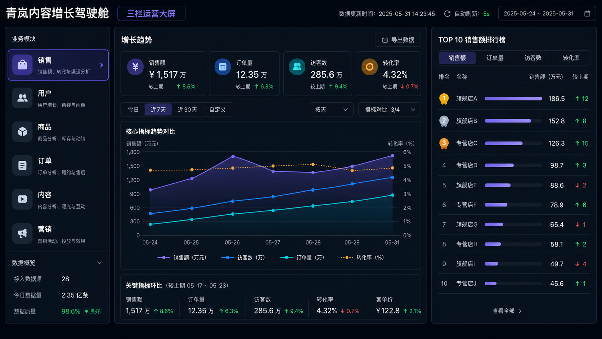602x339 pixels.
Task: Click the 接入数据源 28 value
Action: [65, 279]
